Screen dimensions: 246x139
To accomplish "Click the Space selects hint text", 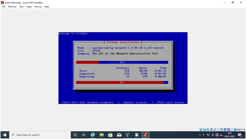I will (x=135, y=103).
